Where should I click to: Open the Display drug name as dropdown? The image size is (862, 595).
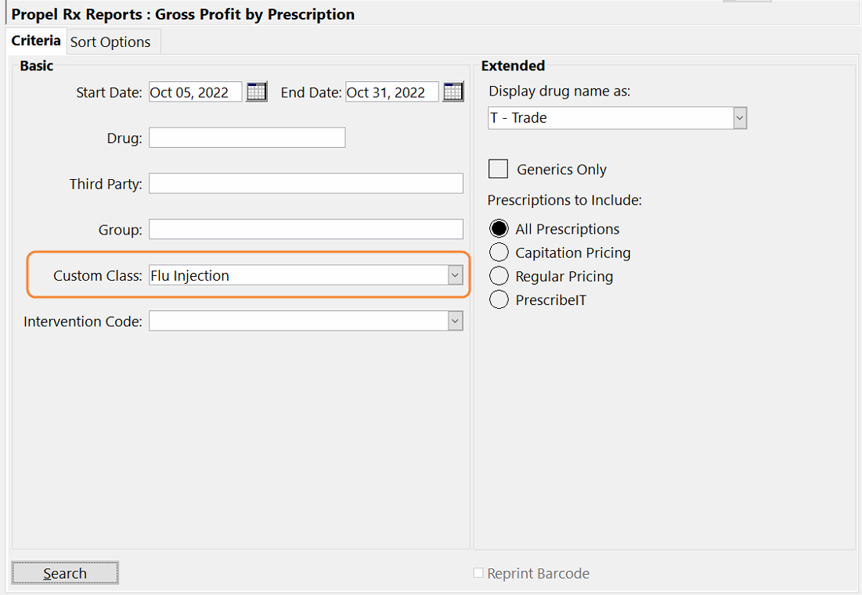[x=739, y=118]
